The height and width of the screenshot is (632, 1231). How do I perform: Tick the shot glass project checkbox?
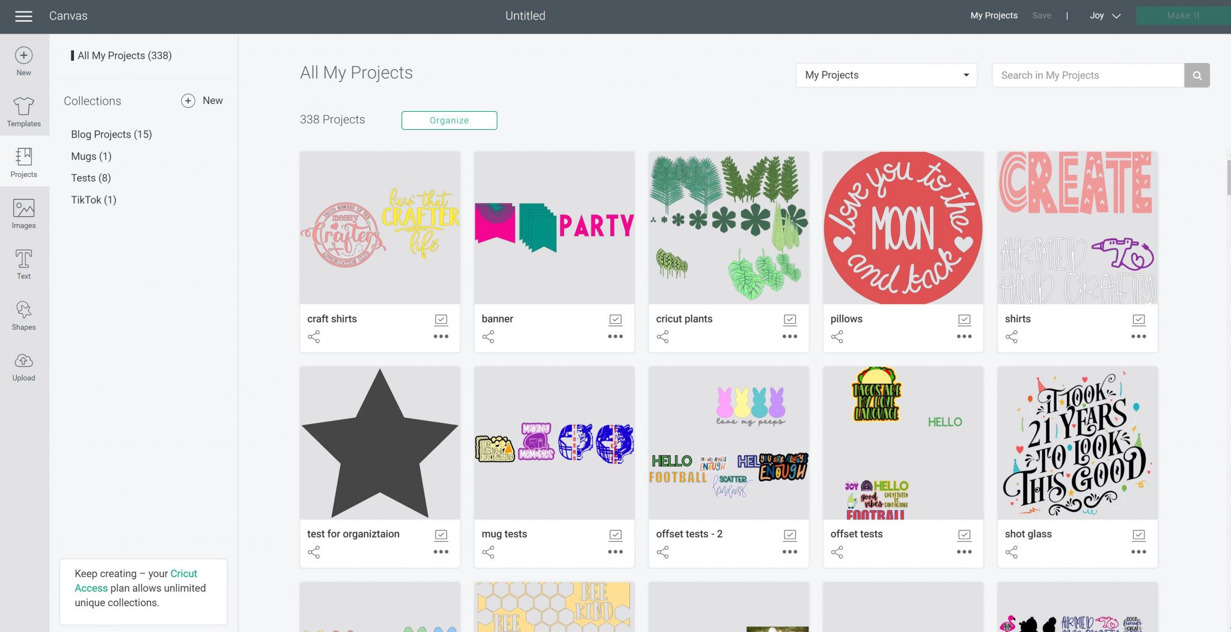pos(1138,533)
